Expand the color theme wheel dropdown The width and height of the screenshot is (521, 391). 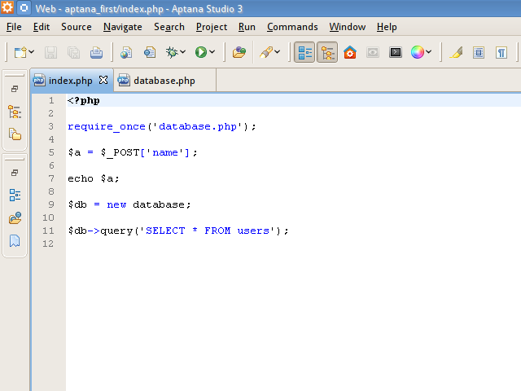[431, 53]
